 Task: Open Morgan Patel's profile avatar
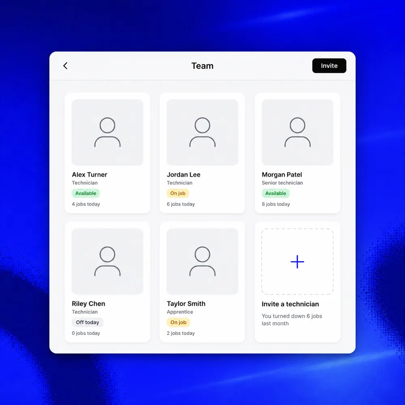click(x=298, y=132)
